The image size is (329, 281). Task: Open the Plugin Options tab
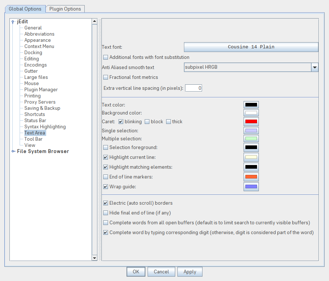[65, 9]
